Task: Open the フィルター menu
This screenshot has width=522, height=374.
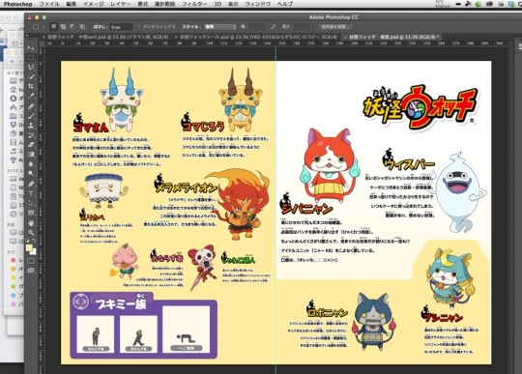Action: click(x=194, y=4)
